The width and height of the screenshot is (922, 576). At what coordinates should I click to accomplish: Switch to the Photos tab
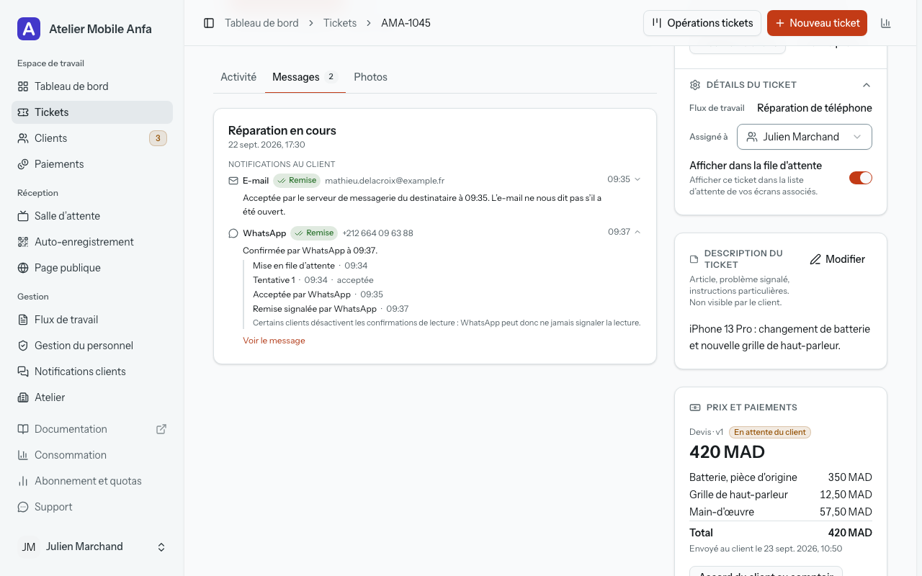pyautogui.click(x=371, y=77)
